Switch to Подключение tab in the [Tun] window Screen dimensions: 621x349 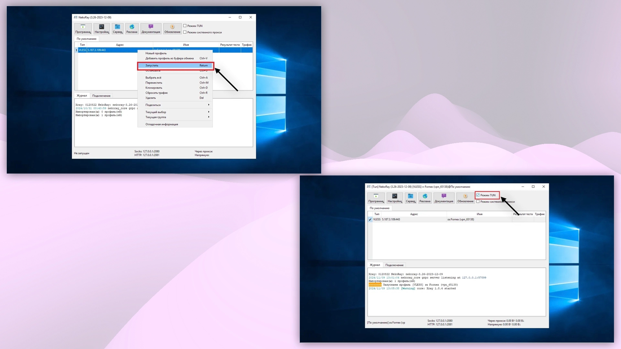[394, 265]
